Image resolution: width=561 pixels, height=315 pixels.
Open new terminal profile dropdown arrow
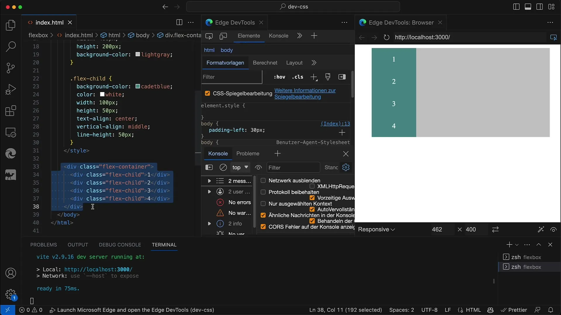517,245
